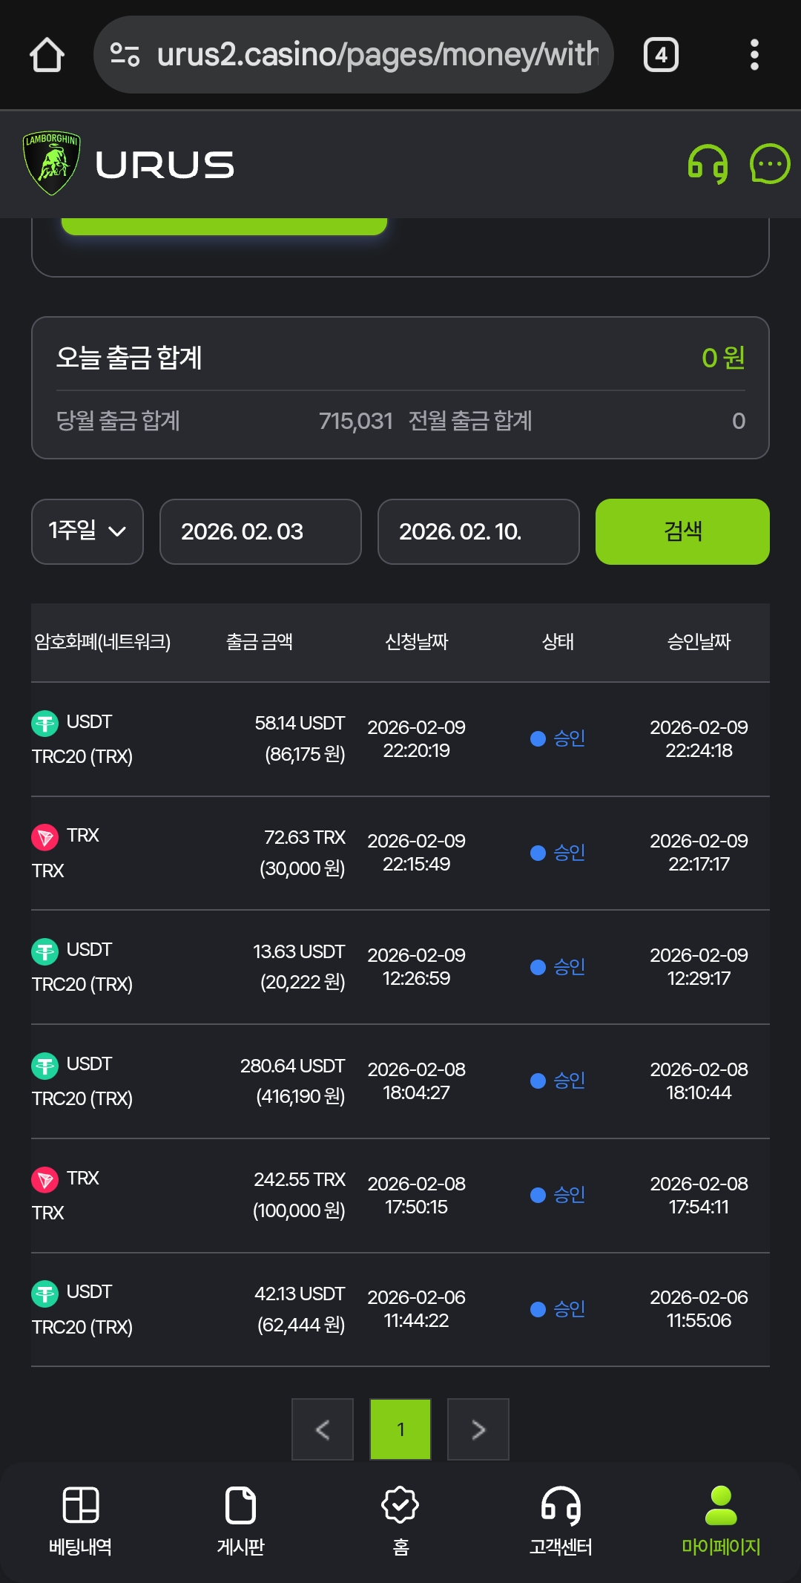The height and width of the screenshot is (1583, 801).
Task: Open the browser tab switcher showing 4
Action: (661, 55)
